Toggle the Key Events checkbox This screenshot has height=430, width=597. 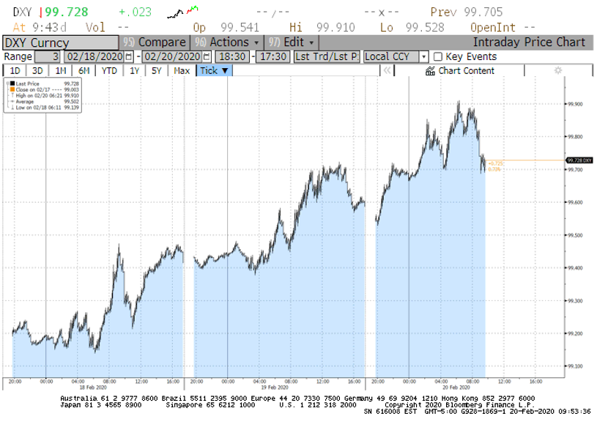point(438,56)
